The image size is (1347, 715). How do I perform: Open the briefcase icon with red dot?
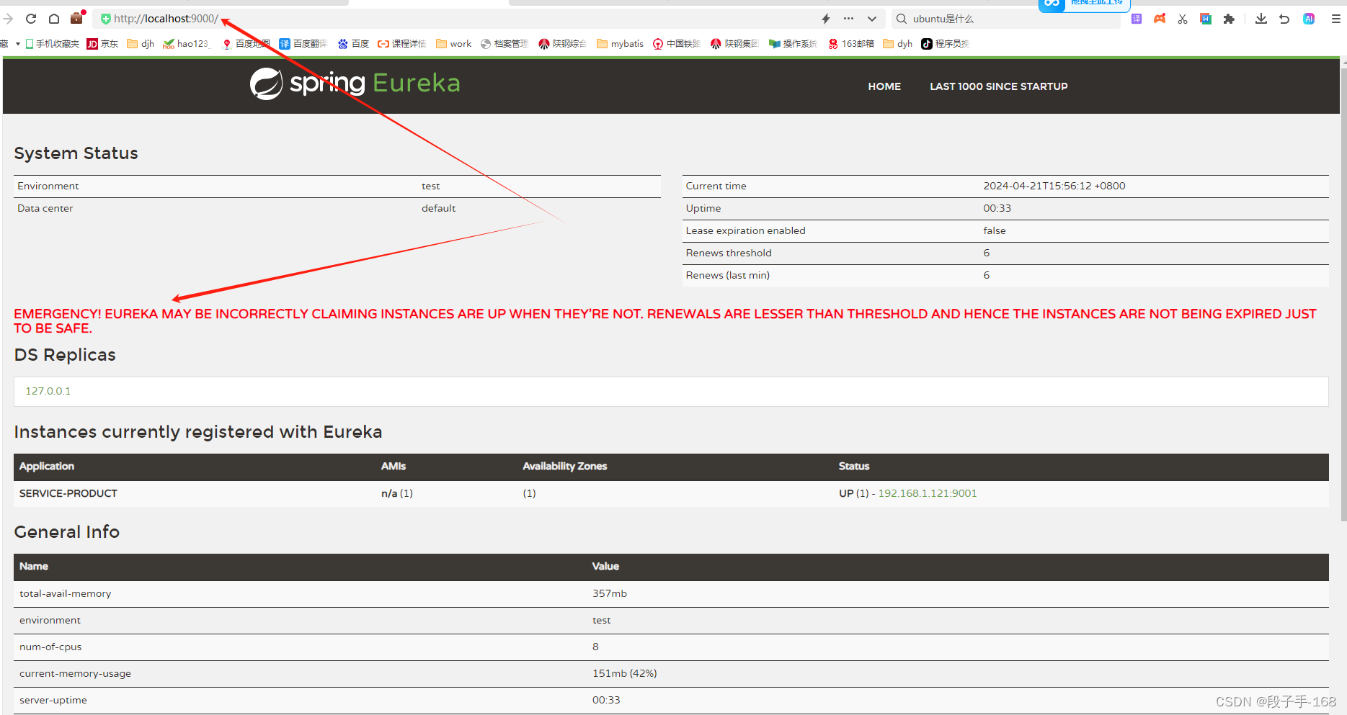[77, 18]
